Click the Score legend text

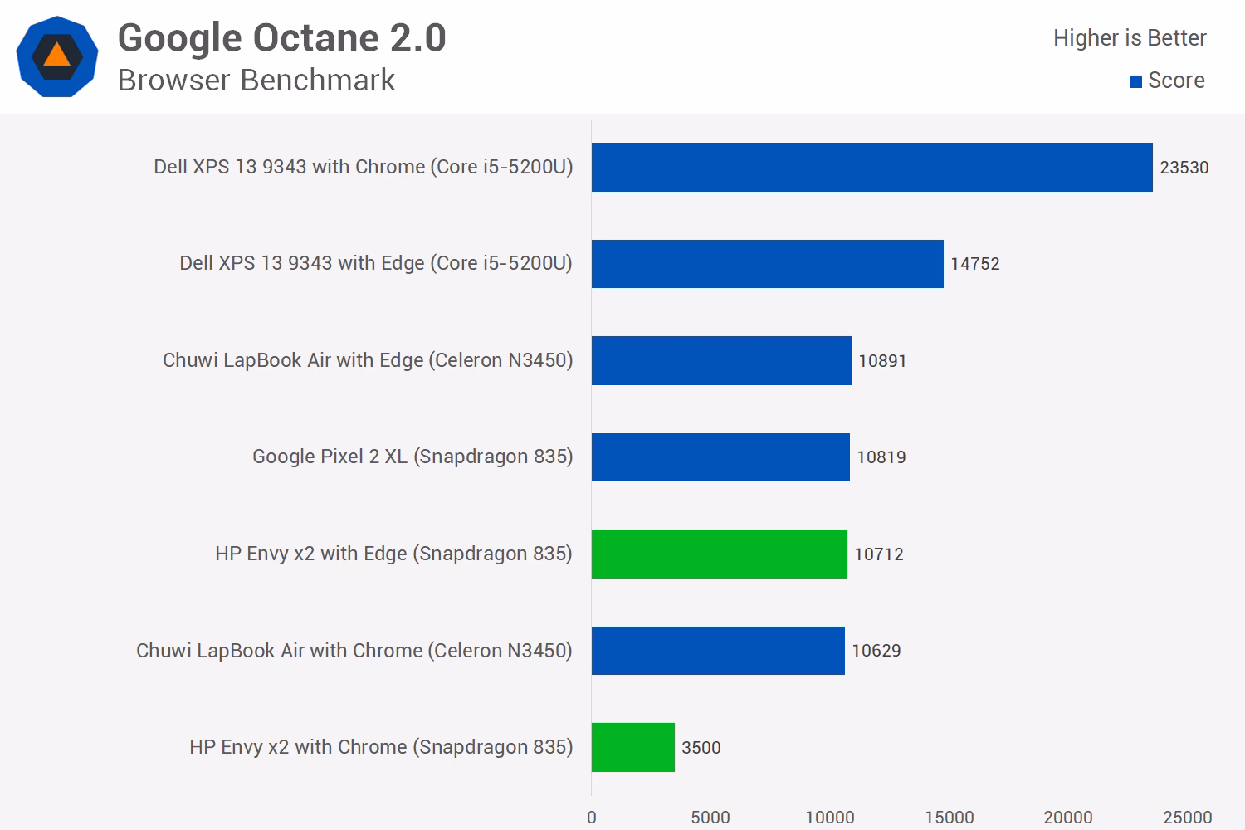pyautogui.click(x=1176, y=81)
